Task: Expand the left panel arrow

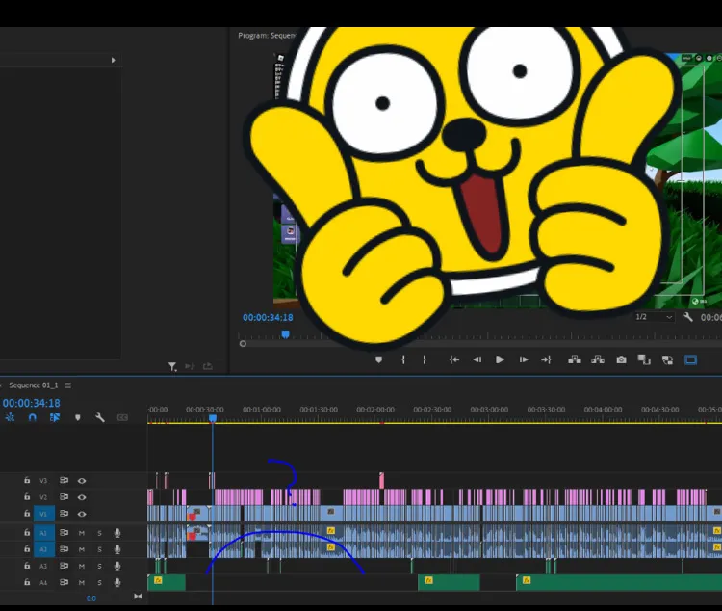Action: pos(114,60)
